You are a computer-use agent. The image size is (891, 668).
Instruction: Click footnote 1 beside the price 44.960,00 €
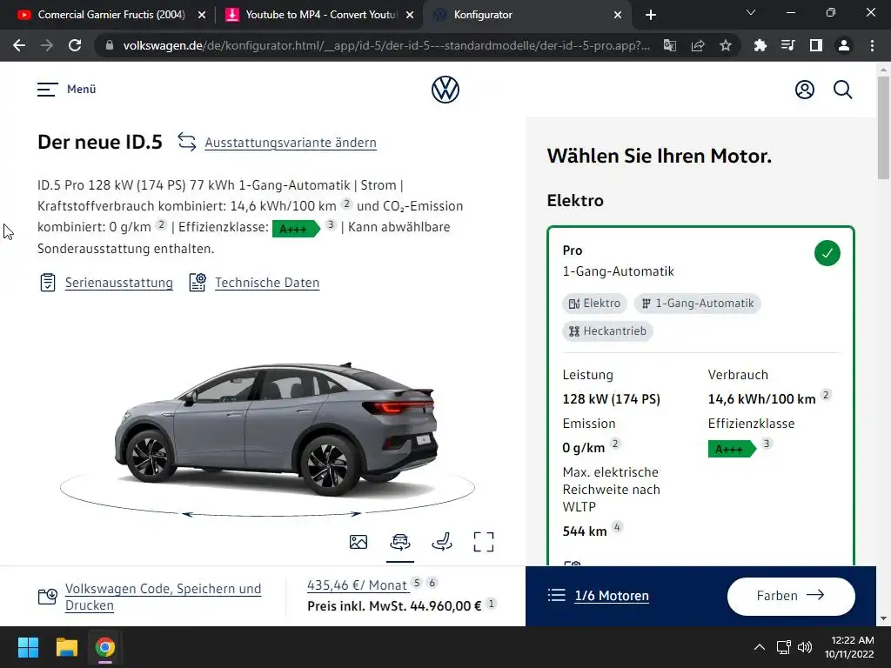tap(492, 604)
